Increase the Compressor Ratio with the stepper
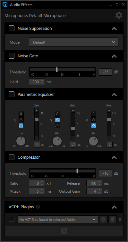Screen dimensions: 128x242 42,182
